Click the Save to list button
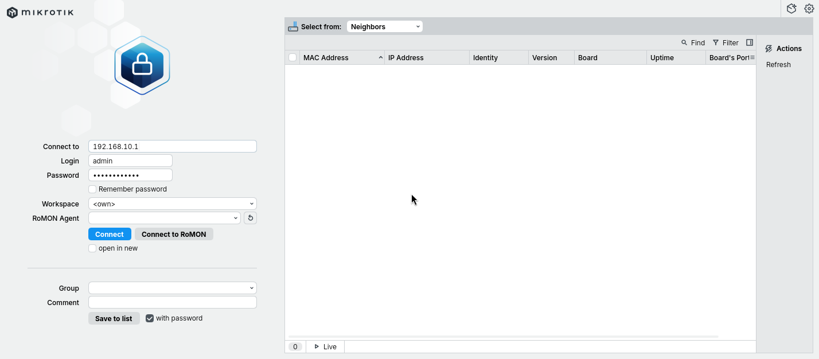Image resolution: width=819 pixels, height=359 pixels. click(x=114, y=318)
